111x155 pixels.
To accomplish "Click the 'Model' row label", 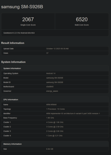I will coord(6,78).
